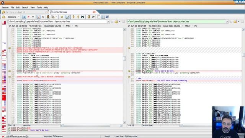Open Rules via referee icon

click(x=48, y=17)
